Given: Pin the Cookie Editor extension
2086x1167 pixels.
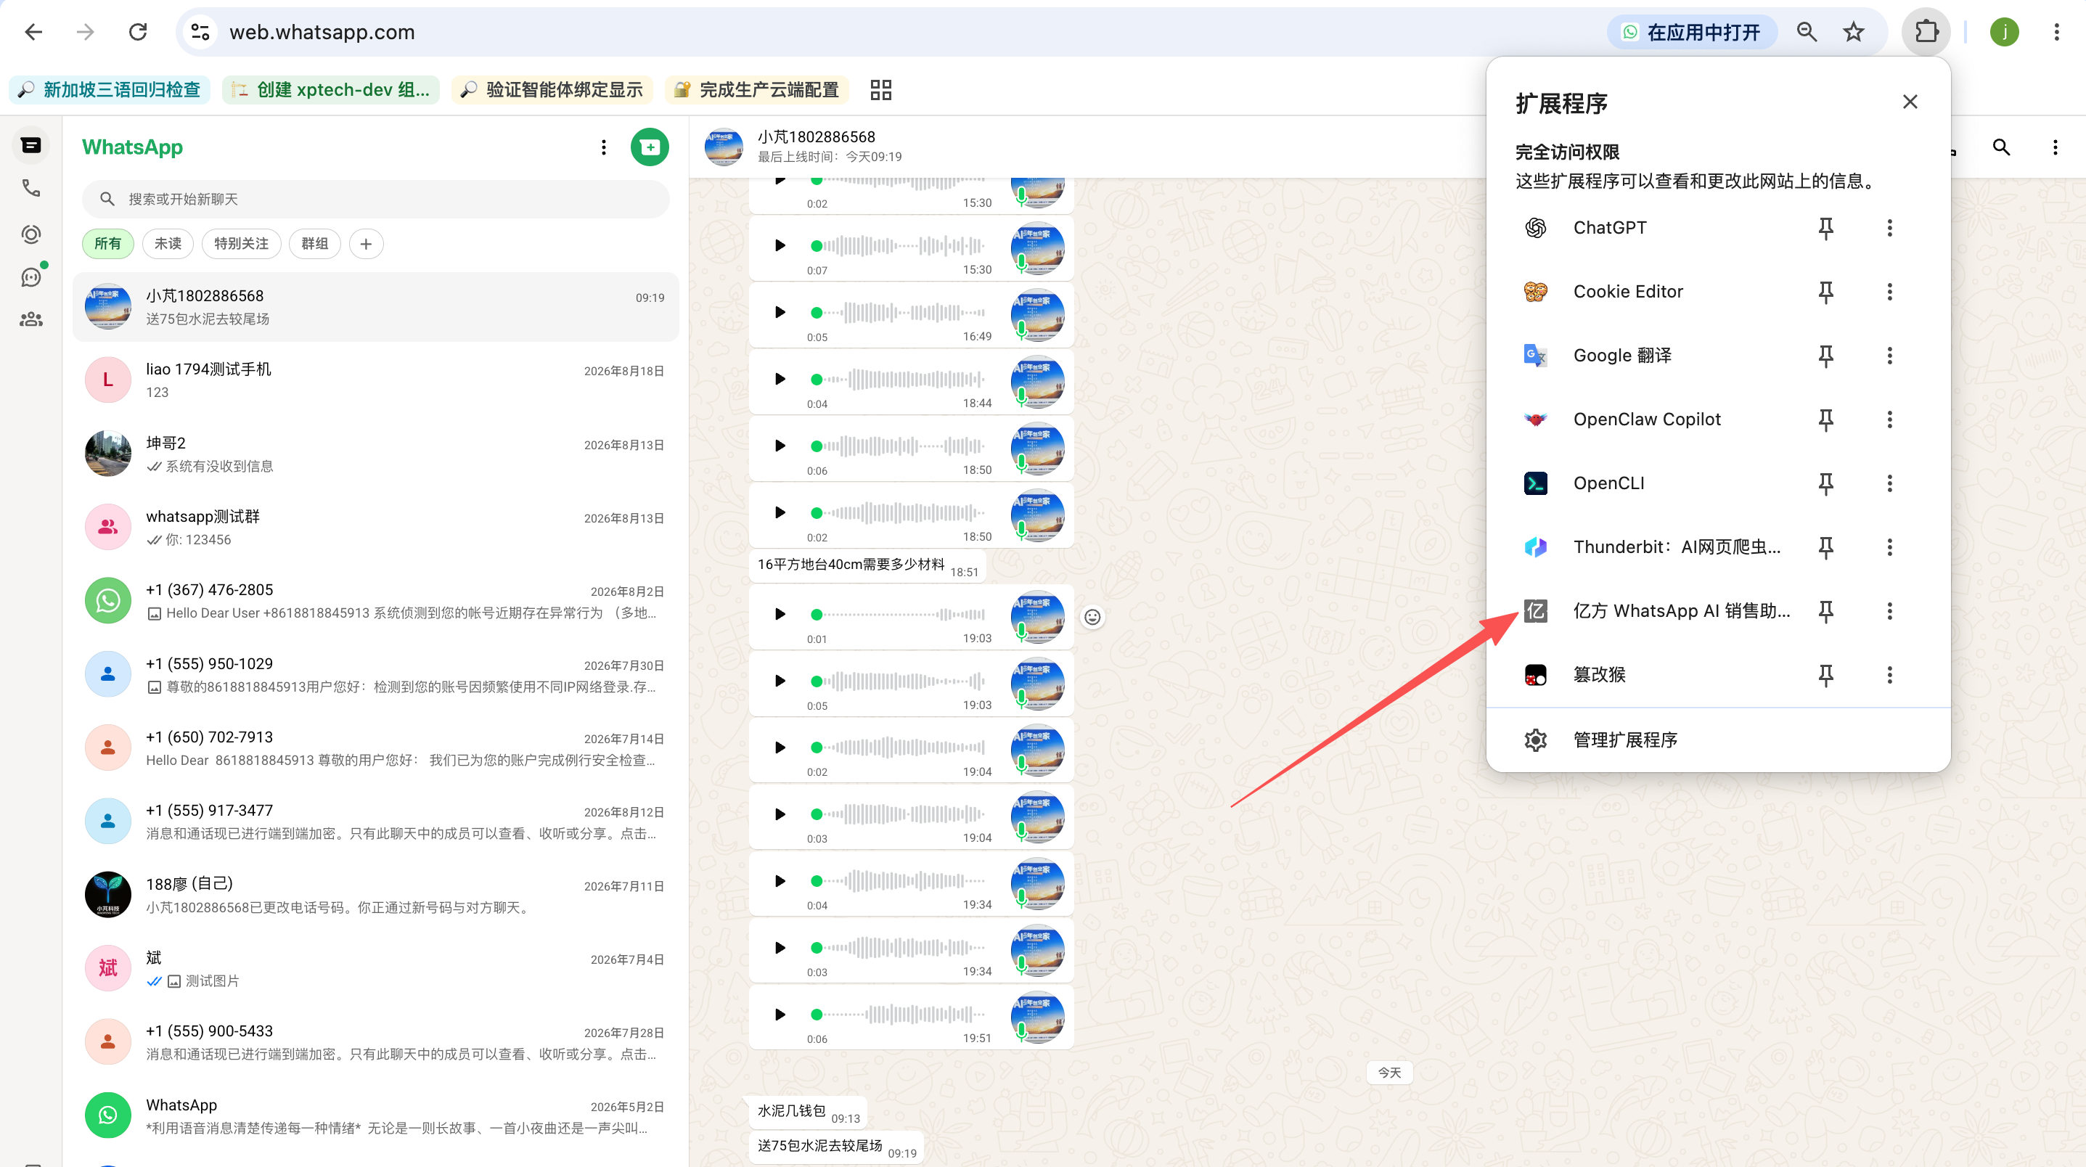Looking at the screenshot, I should point(1825,292).
